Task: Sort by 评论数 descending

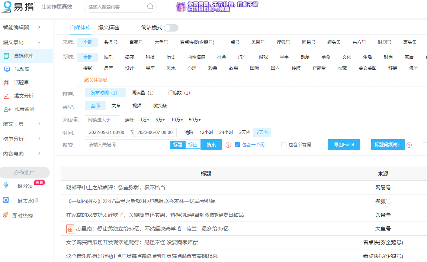Action: [179, 93]
